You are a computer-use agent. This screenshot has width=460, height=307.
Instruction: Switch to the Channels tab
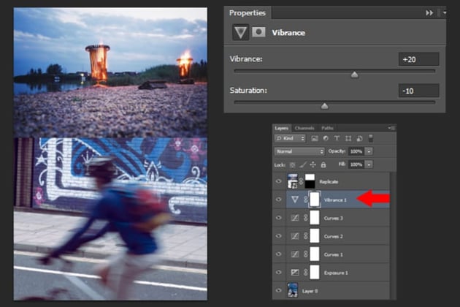coord(304,128)
